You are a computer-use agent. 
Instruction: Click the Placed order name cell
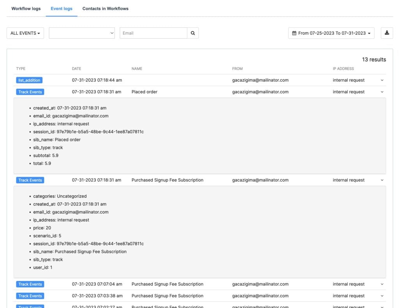pos(144,92)
